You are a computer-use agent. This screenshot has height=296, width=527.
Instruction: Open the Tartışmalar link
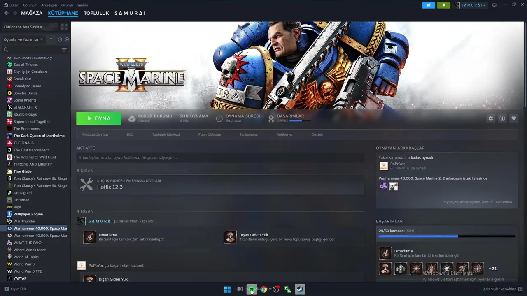(x=249, y=134)
